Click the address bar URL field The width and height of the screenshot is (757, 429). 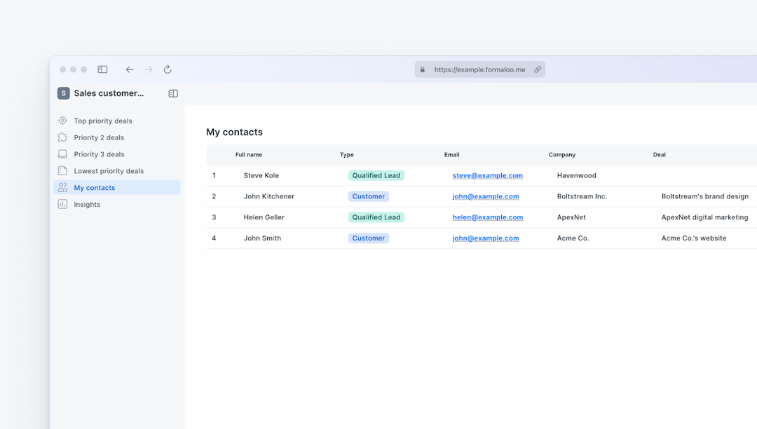coord(479,69)
